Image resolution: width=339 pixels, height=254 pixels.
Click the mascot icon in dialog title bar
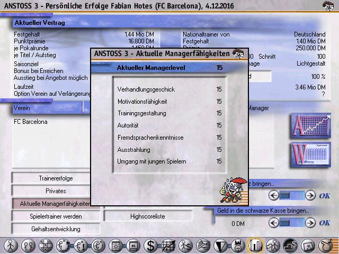[x=240, y=54]
